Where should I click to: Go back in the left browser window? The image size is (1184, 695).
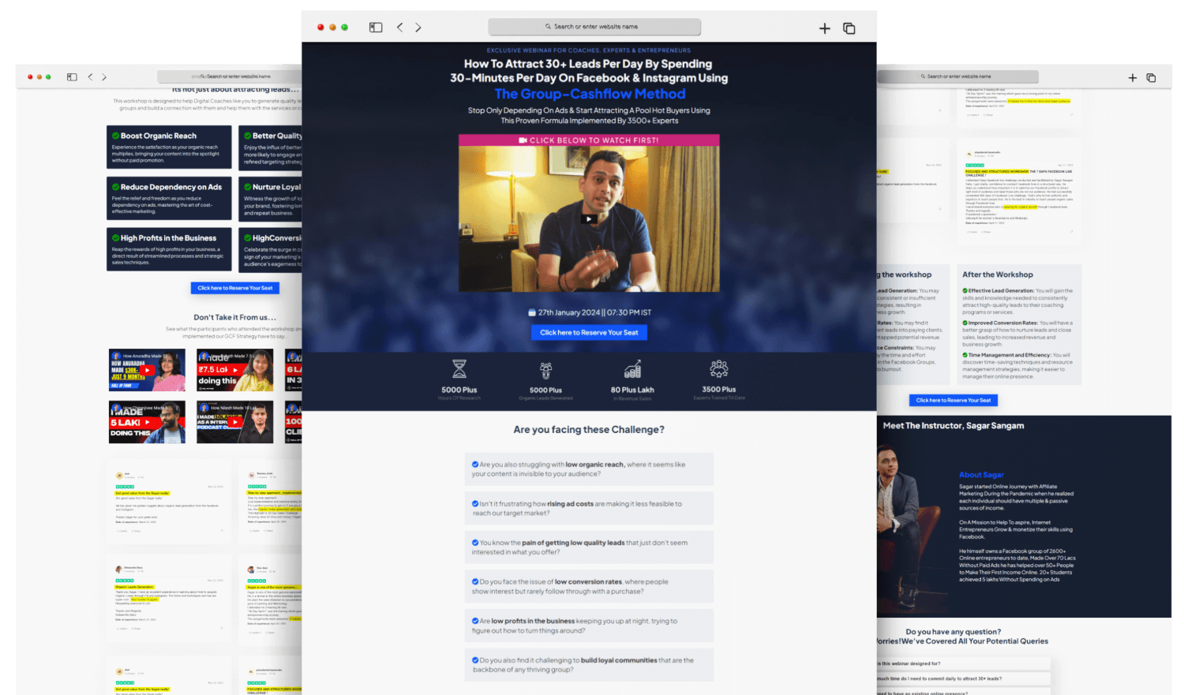pos(90,77)
